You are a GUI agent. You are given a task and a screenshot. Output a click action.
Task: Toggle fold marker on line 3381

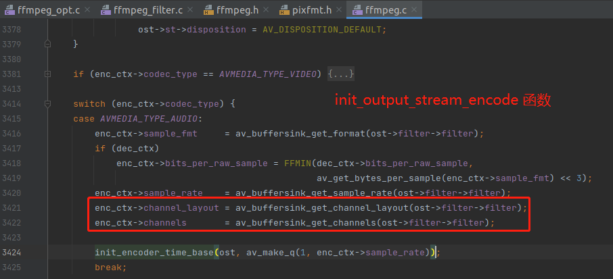point(48,74)
